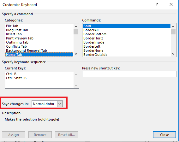The width and height of the screenshot is (179, 142).
Task: Close dialog with the X icon
Action: (171, 4)
